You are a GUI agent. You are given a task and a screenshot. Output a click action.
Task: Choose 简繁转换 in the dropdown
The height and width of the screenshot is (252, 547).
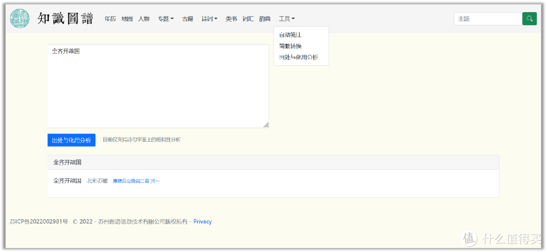(290, 46)
